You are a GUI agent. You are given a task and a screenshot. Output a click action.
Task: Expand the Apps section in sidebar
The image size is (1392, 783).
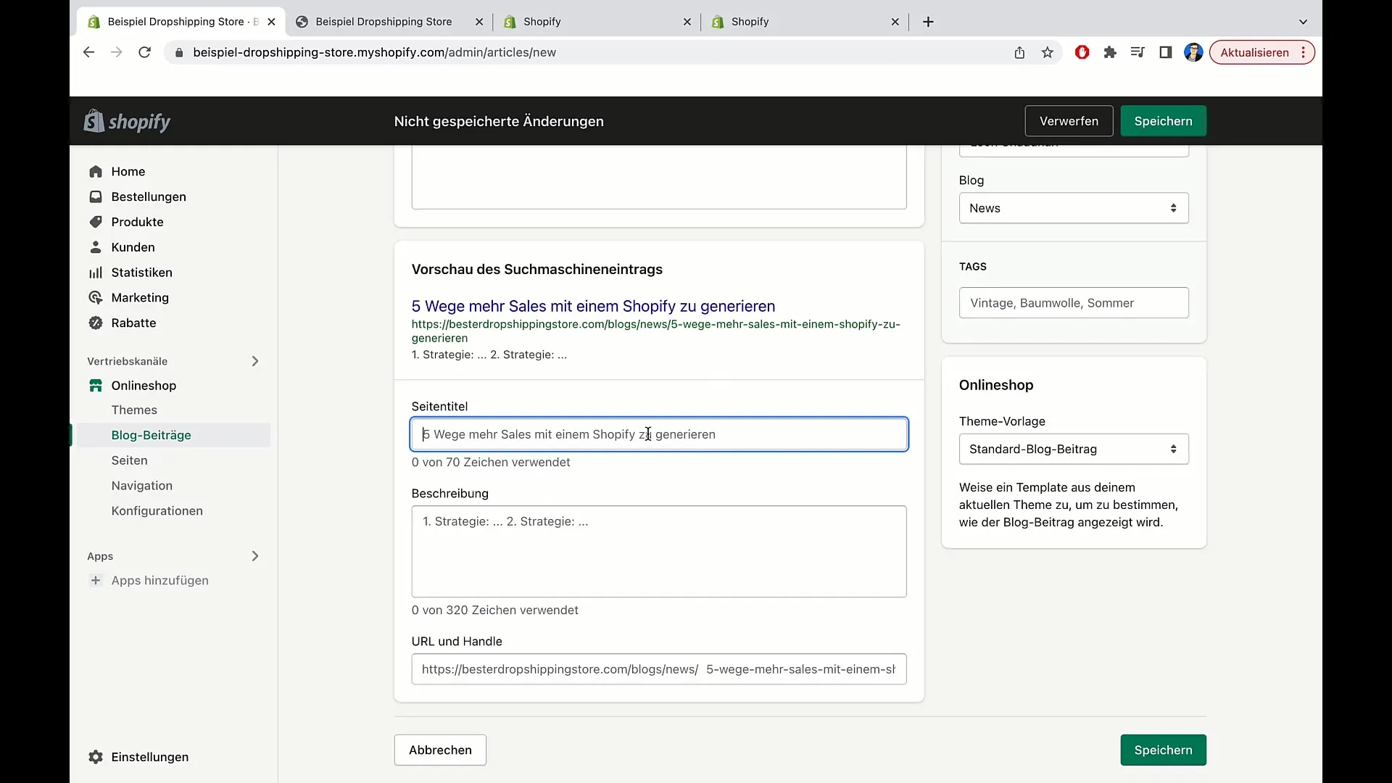[x=254, y=555]
